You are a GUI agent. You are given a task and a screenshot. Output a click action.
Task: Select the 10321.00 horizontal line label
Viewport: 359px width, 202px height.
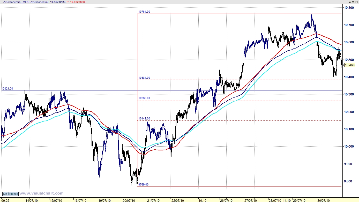coord(7,88)
